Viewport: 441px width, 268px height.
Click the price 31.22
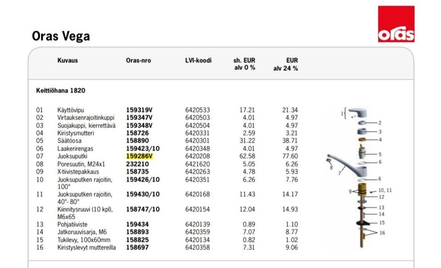click(247, 141)
